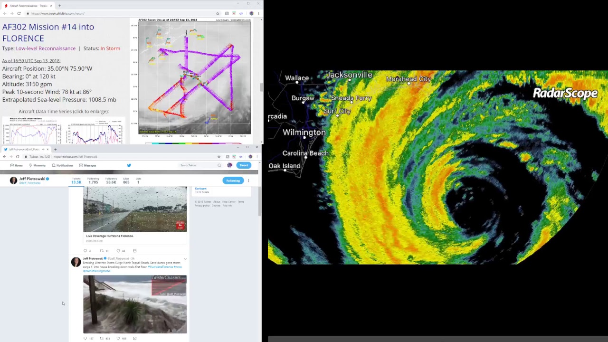This screenshot has width=608, height=342.
Task: Click the Oak Island label on radar map
Action: (285, 166)
